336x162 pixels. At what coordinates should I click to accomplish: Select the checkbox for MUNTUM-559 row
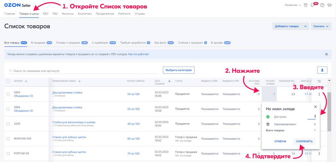[x=8, y=139]
